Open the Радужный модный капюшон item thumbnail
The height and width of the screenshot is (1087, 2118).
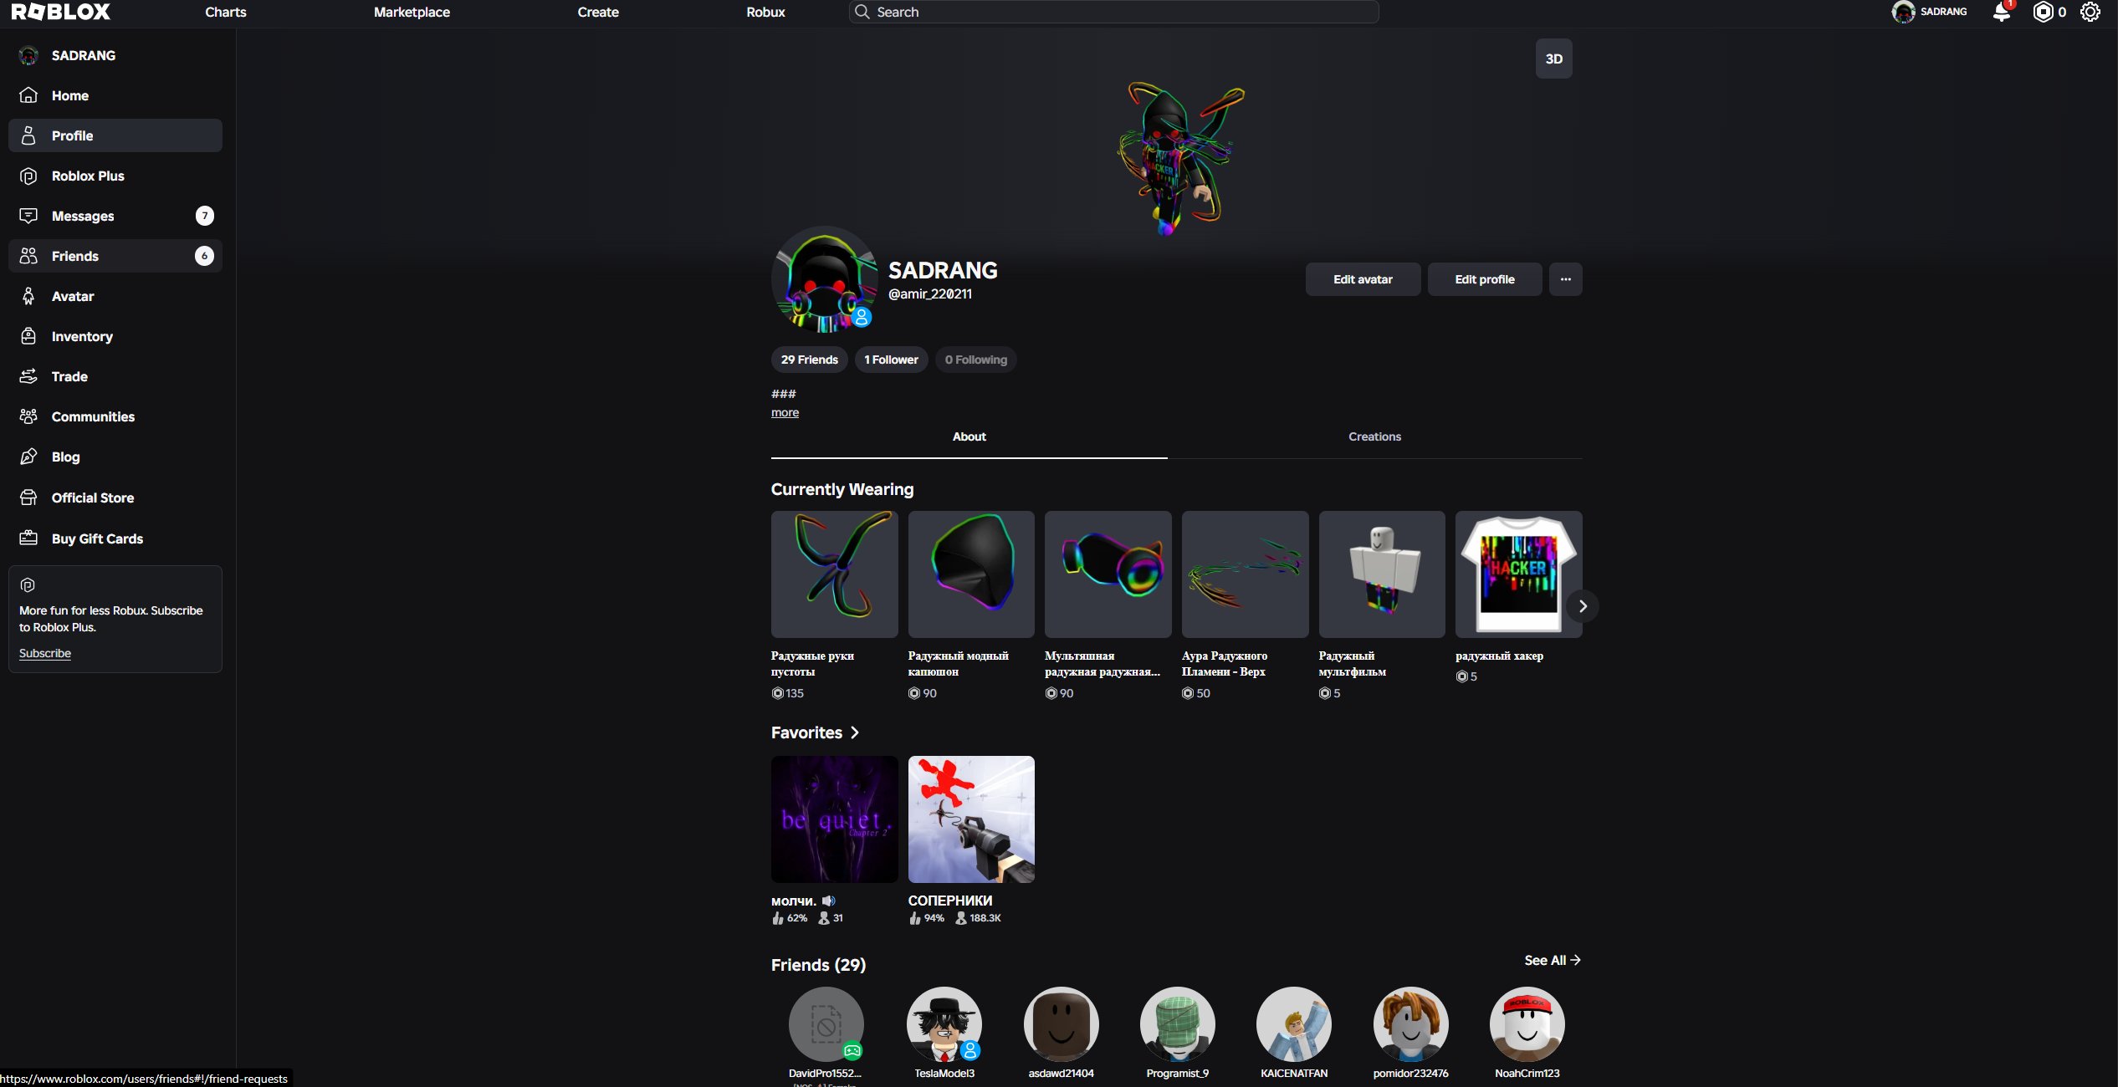coord(971,574)
